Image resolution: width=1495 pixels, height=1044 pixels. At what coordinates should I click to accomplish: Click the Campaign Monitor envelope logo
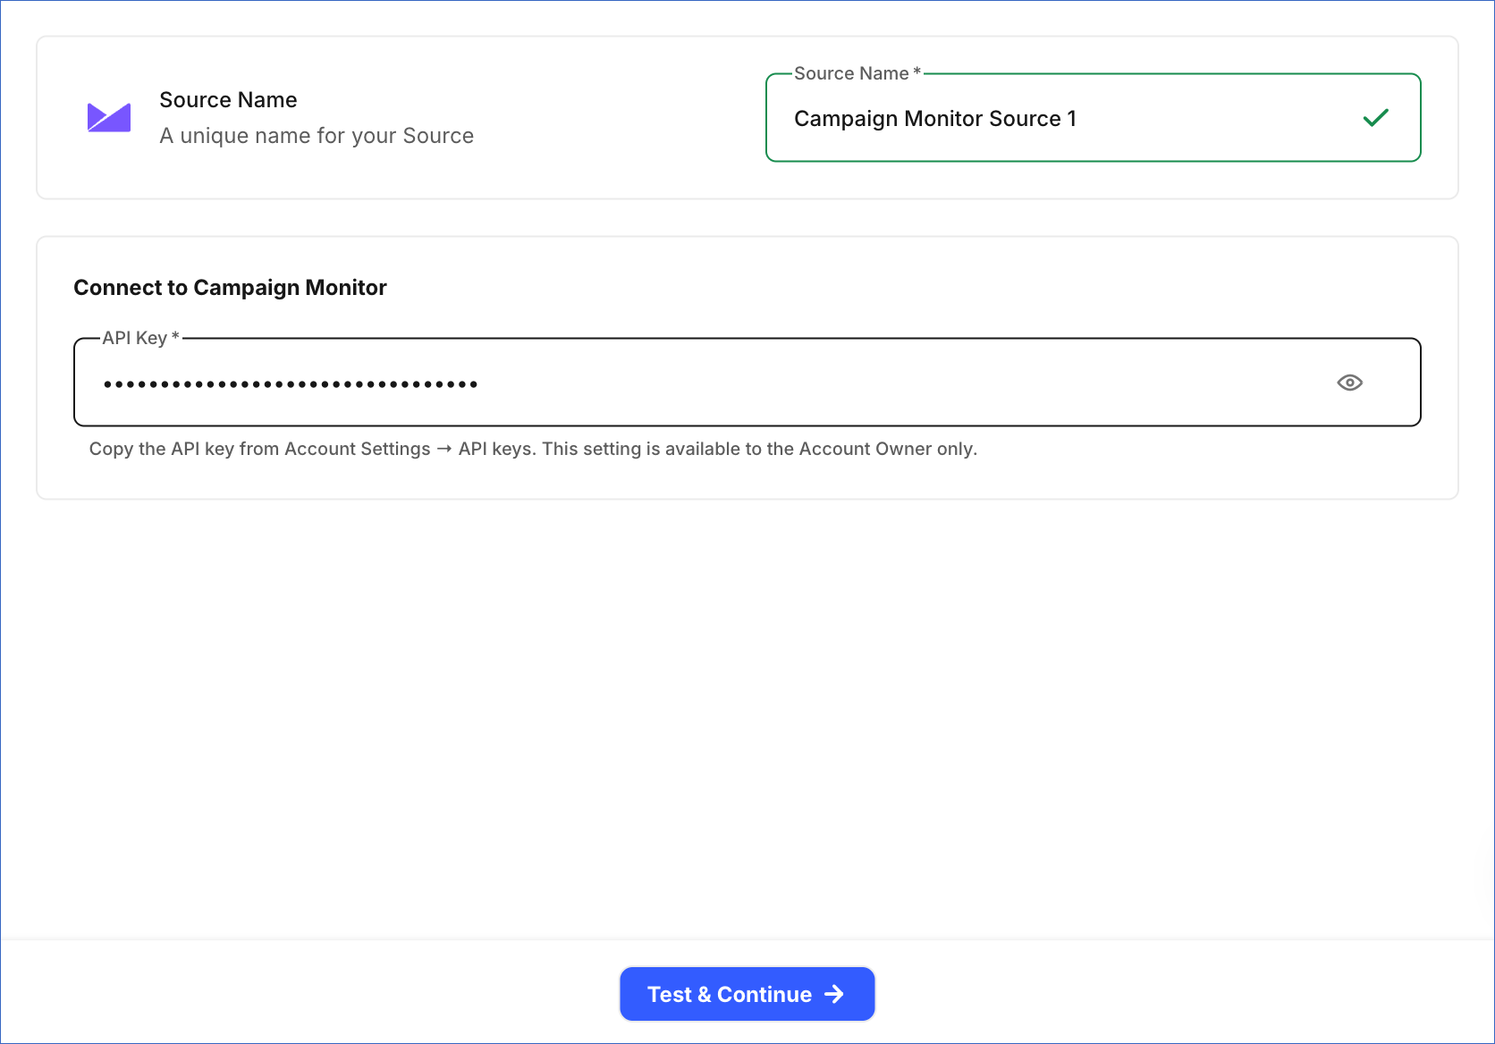click(109, 117)
